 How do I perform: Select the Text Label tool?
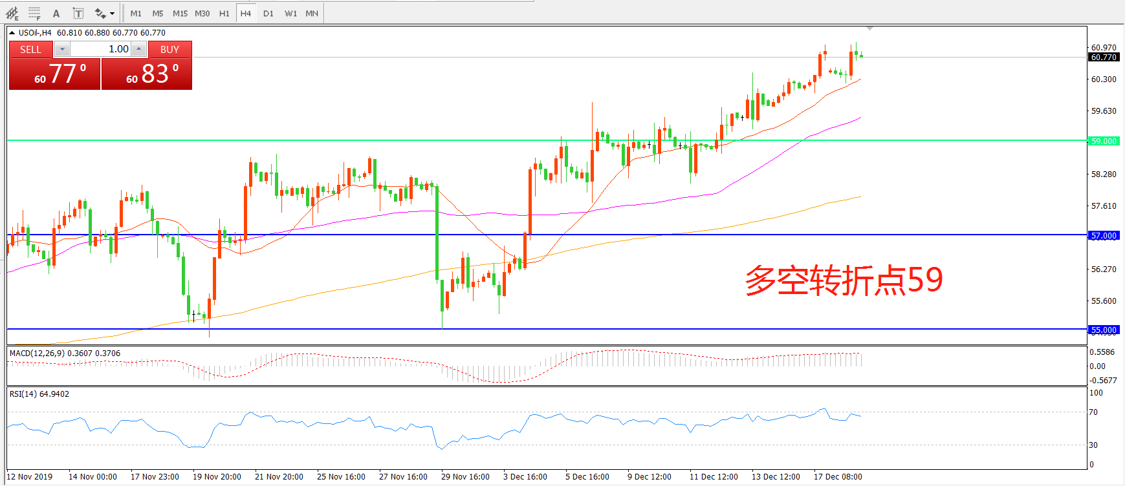(x=78, y=13)
